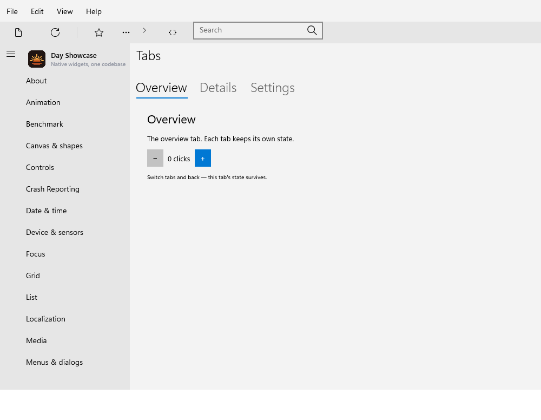Click the star favorite icon
541x420 pixels.
pyautogui.click(x=99, y=32)
